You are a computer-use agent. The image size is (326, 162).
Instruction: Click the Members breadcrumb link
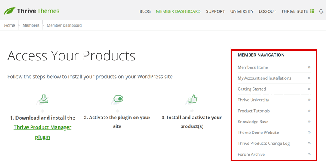(31, 25)
